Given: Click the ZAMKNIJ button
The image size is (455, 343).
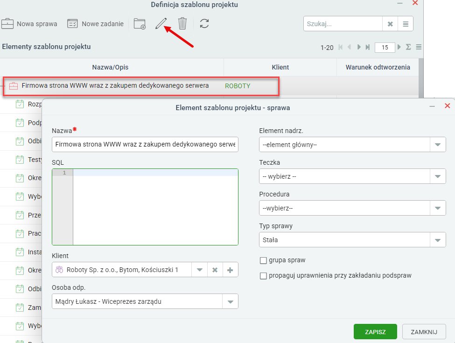Looking at the screenshot, I should 424,332.
